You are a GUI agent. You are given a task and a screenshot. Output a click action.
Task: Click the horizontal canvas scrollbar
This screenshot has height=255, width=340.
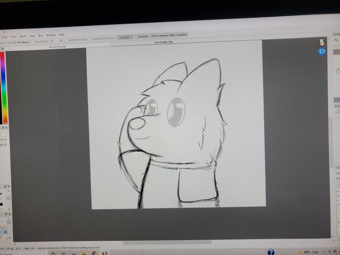point(167,242)
